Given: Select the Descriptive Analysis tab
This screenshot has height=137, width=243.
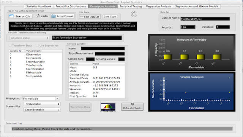Looking at the screenshot, I should pyautogui.click(x=103, y=6).
